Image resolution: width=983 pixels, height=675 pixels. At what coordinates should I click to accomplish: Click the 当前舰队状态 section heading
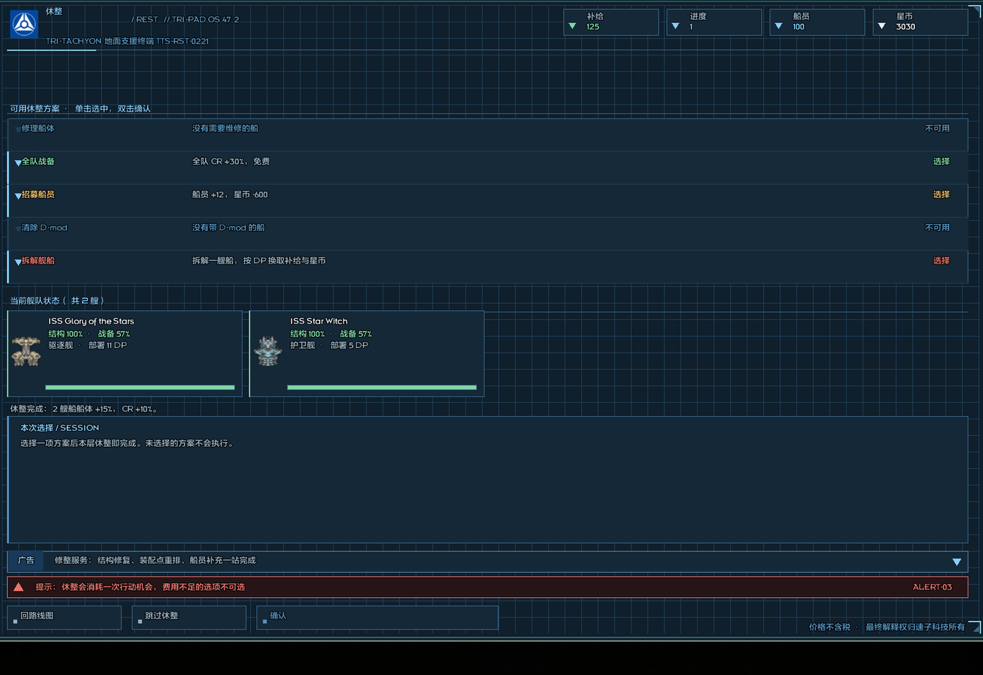(57, 301)
